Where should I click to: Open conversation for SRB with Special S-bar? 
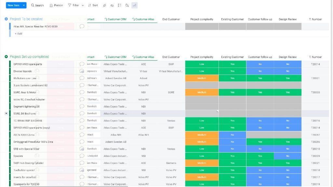pyautogui.click(x=82, y=149)
